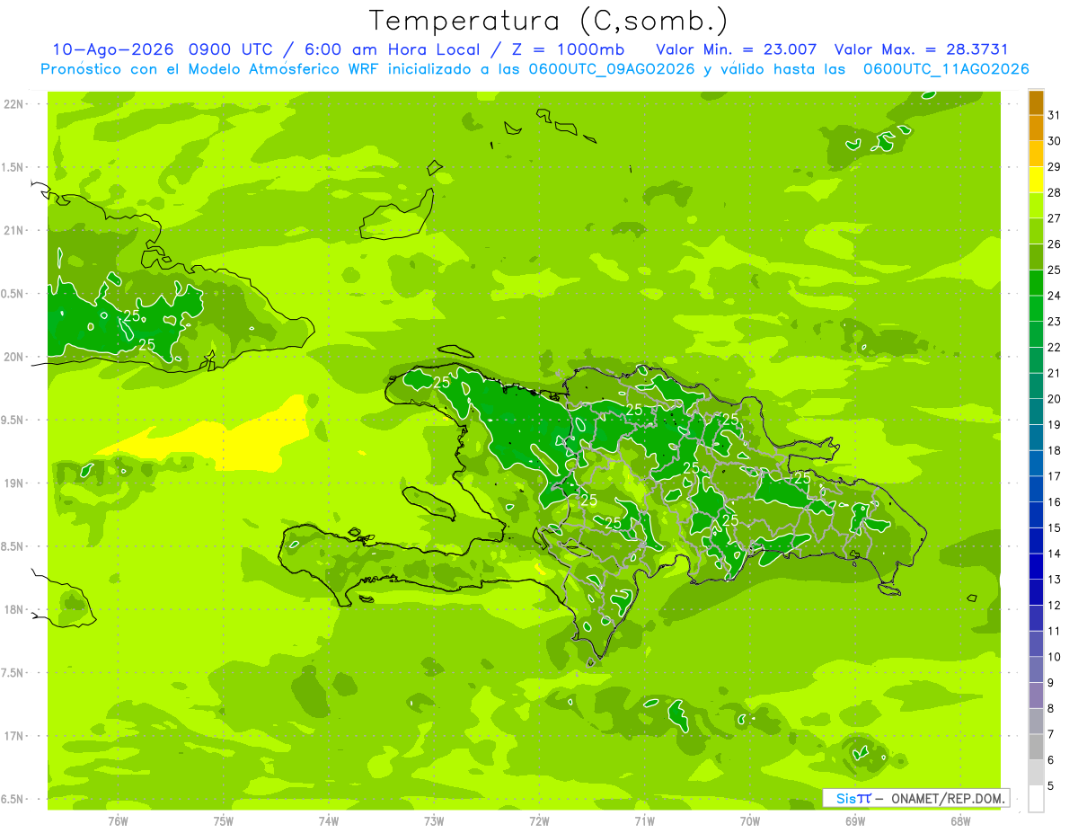
Task: Click the '20N' latitude axis label
Action: (15, 357)
